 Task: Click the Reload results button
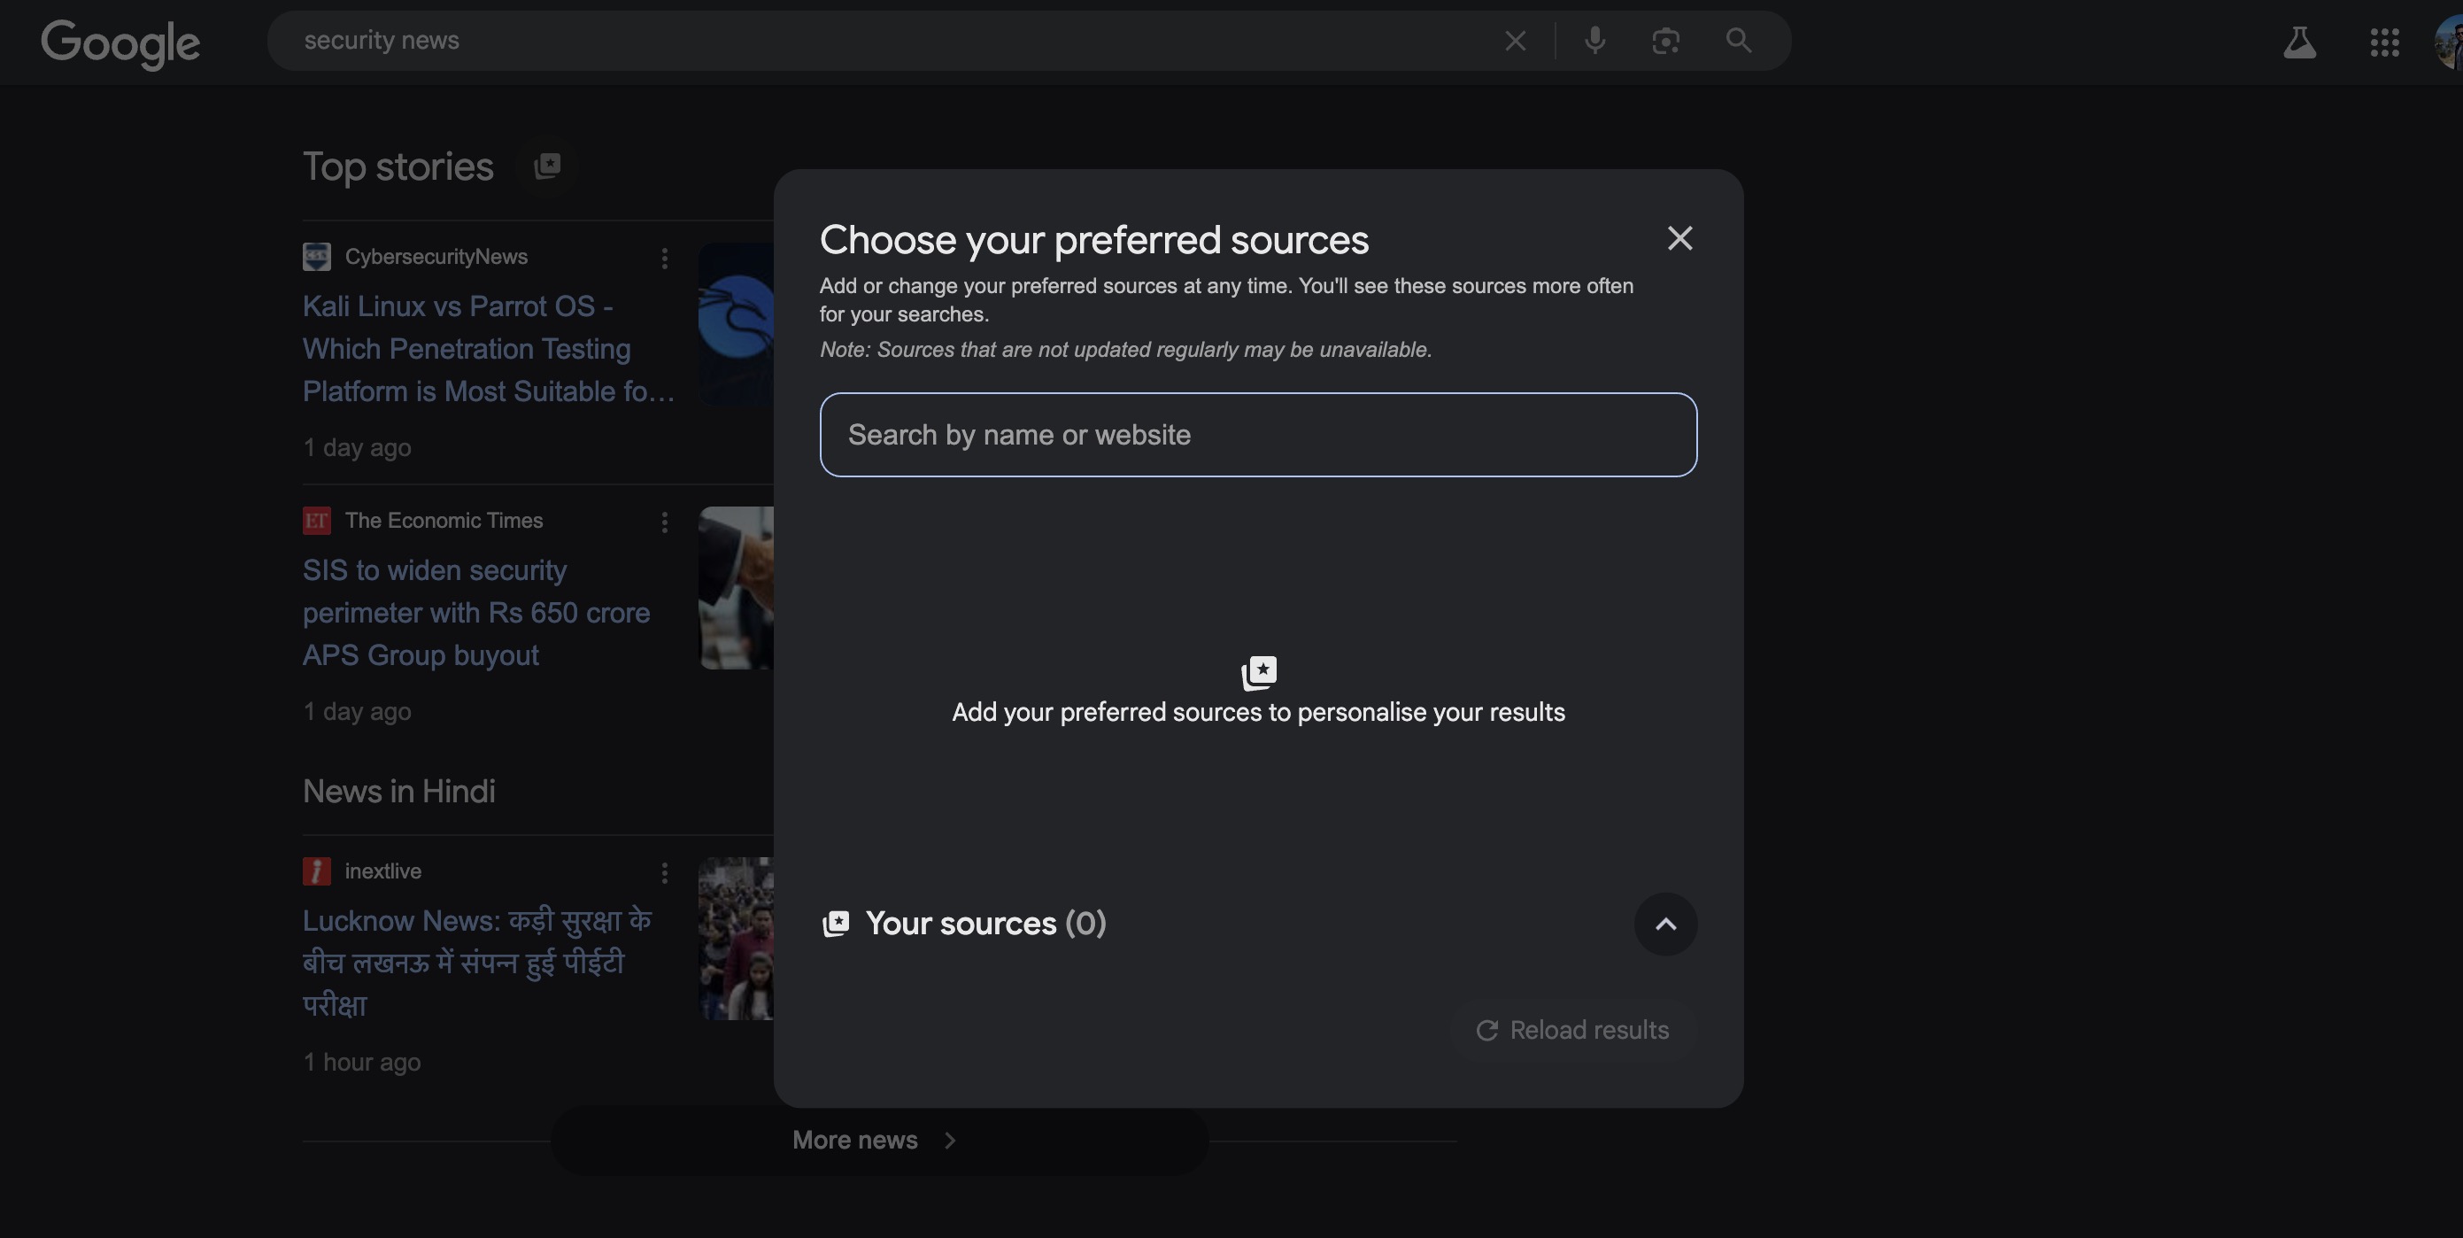pyautogui.click(x=1573, y=1031)
